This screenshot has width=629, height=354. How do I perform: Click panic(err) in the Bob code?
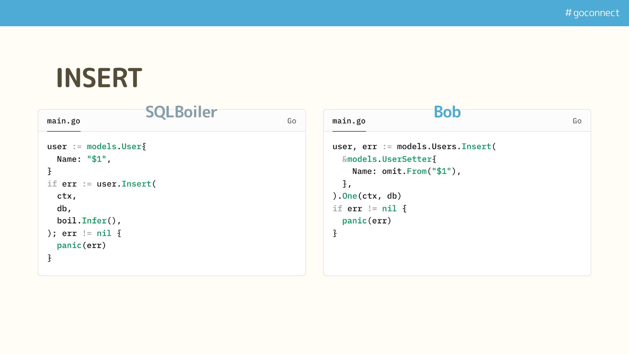(x=367, y=221)
